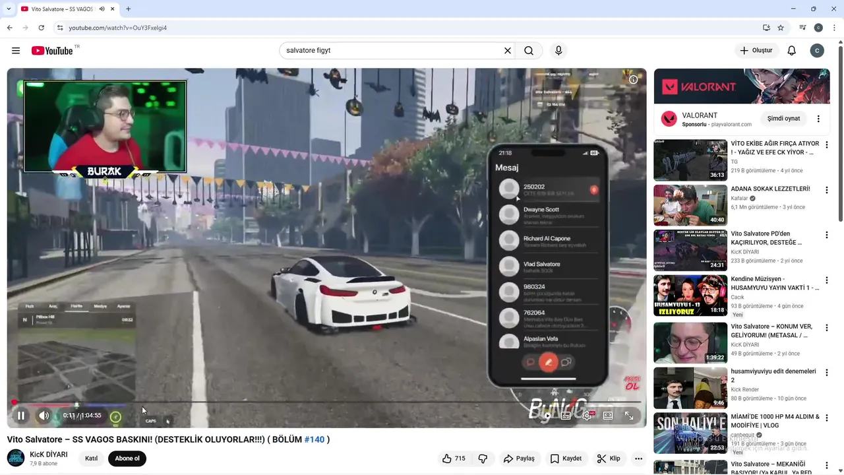
Task: Subscribe with the Abone ol button
Action: pyautogui.click(x=127, y=459)
